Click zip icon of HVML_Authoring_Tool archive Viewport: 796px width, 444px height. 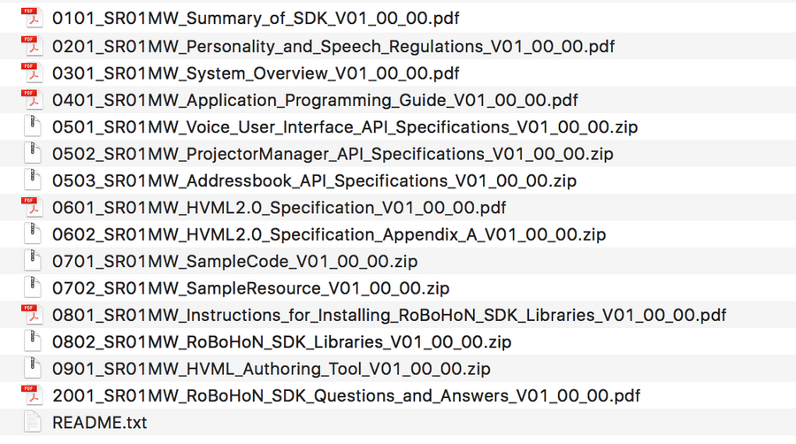coord(32,368)
